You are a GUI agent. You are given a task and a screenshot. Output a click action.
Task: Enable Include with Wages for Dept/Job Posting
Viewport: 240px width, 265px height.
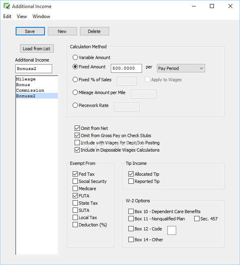[x=77, y=143]
